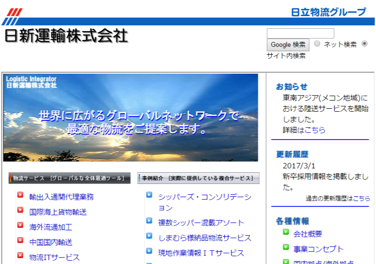Click the green arrow icon beside 事業コンセプト
376x264 pixels.
(286, 247)
